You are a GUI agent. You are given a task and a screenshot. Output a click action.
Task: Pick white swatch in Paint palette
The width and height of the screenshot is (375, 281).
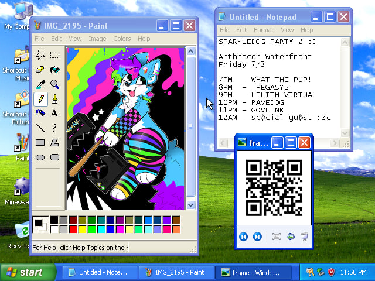54,229
